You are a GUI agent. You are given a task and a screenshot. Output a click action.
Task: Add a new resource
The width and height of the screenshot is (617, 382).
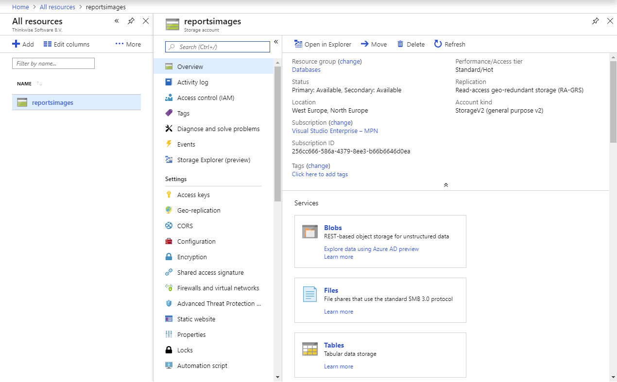(23, 44)
